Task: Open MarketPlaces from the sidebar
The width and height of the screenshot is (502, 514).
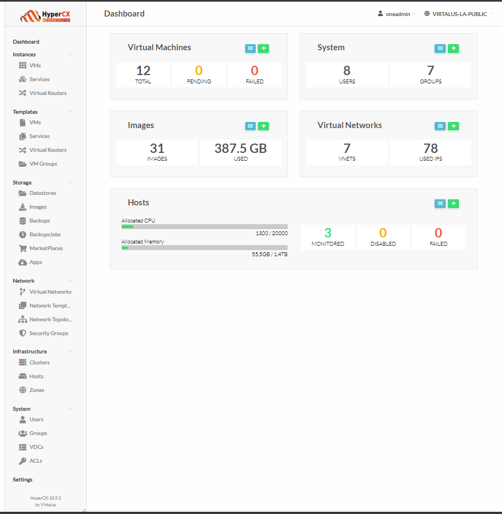Action: (46, 248)
